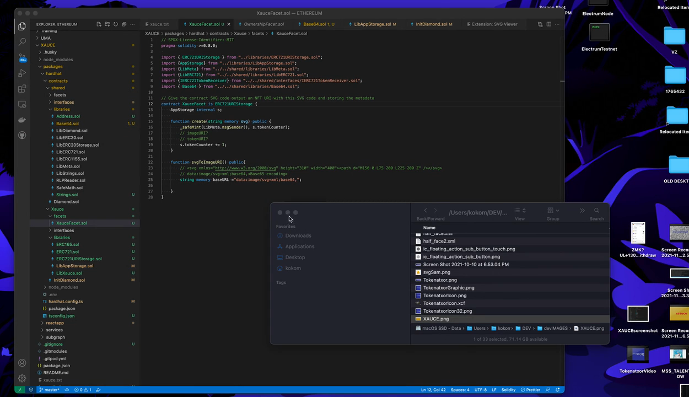This screenshot has height=397, width=689.
Task: Click the New Folder icon in Explorer header
Action: [107, 24]
